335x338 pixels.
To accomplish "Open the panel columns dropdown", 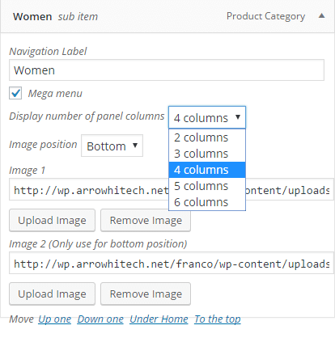I will (207, 117).
